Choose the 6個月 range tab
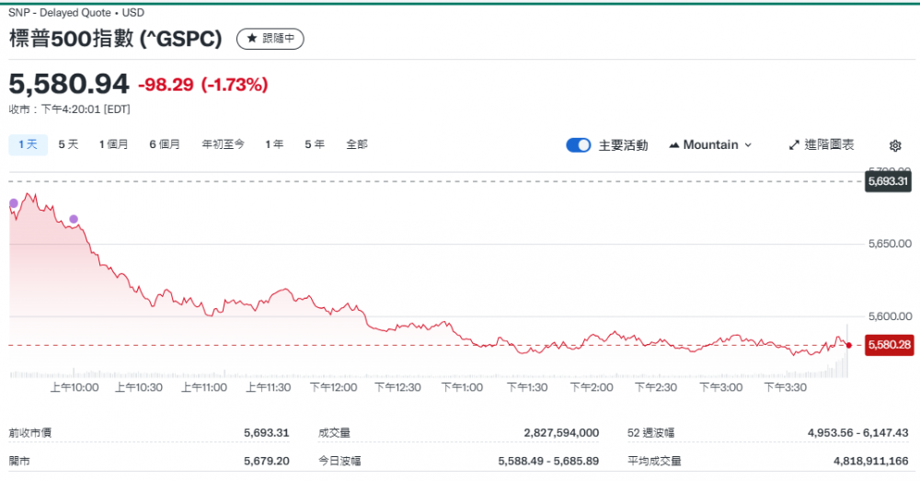 click(165, 144)
